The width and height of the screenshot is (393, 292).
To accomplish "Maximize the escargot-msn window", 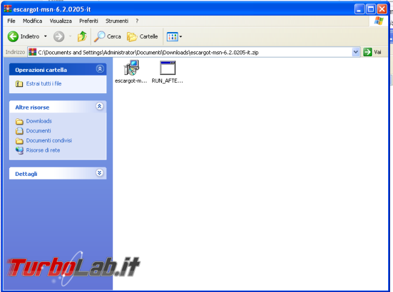I will pyautogui.click(x=371, y=9).
